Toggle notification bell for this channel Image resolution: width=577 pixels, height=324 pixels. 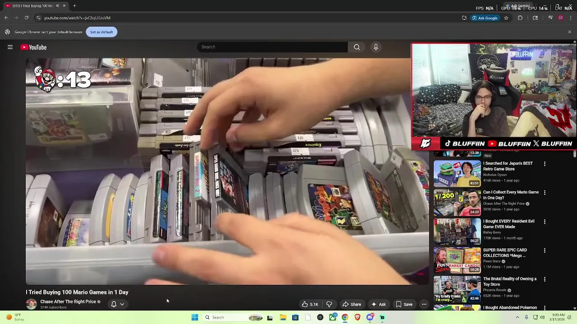(x=114, y=305)
